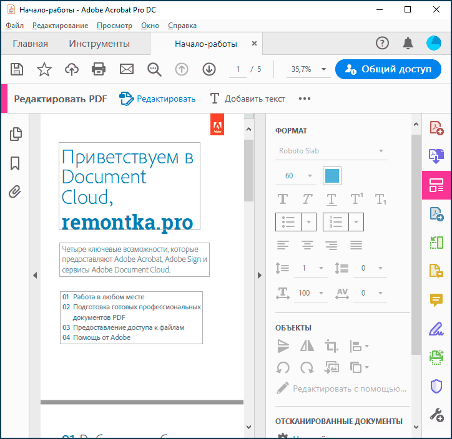Center align the text
This screenshot has height=439, width=452.
[307, 245]
